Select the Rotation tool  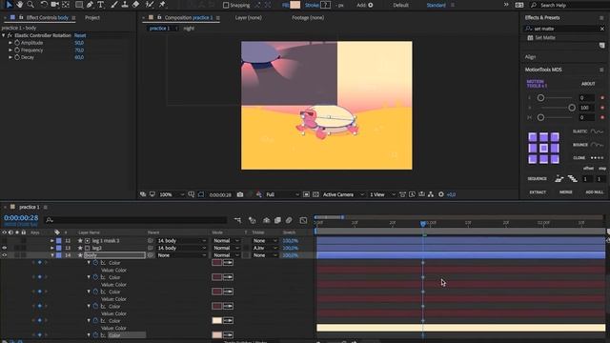coord(44,5)
